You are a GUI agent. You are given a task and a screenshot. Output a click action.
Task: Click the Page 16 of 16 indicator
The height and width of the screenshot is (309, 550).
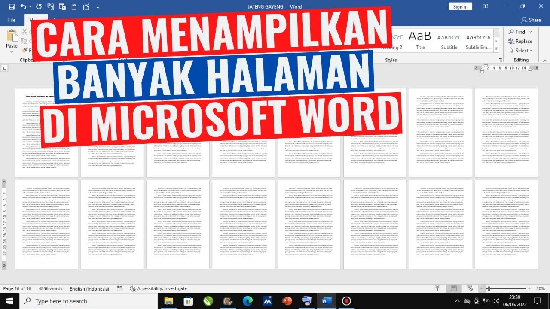click(x=17, y=288)
